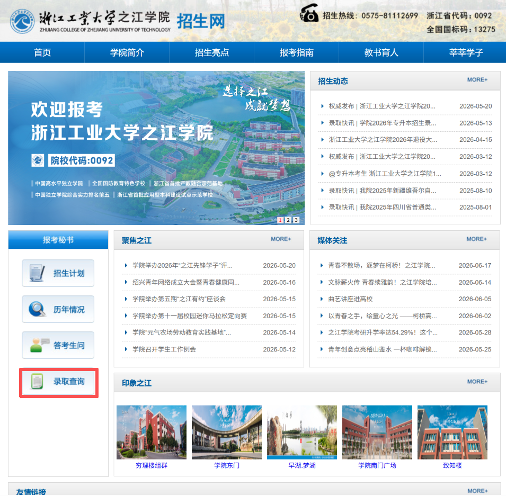Click date 2026-05-20 in 招生动态 list
Viewport: 506px width, 496px height.
click(475, 106)
